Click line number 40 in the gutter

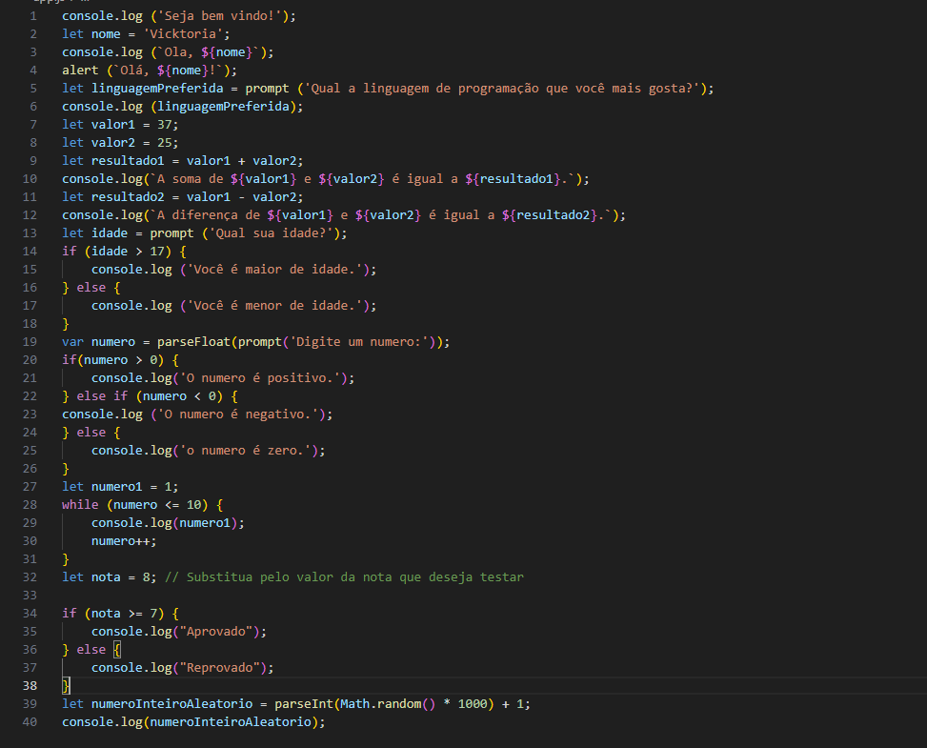pos(30,722)
